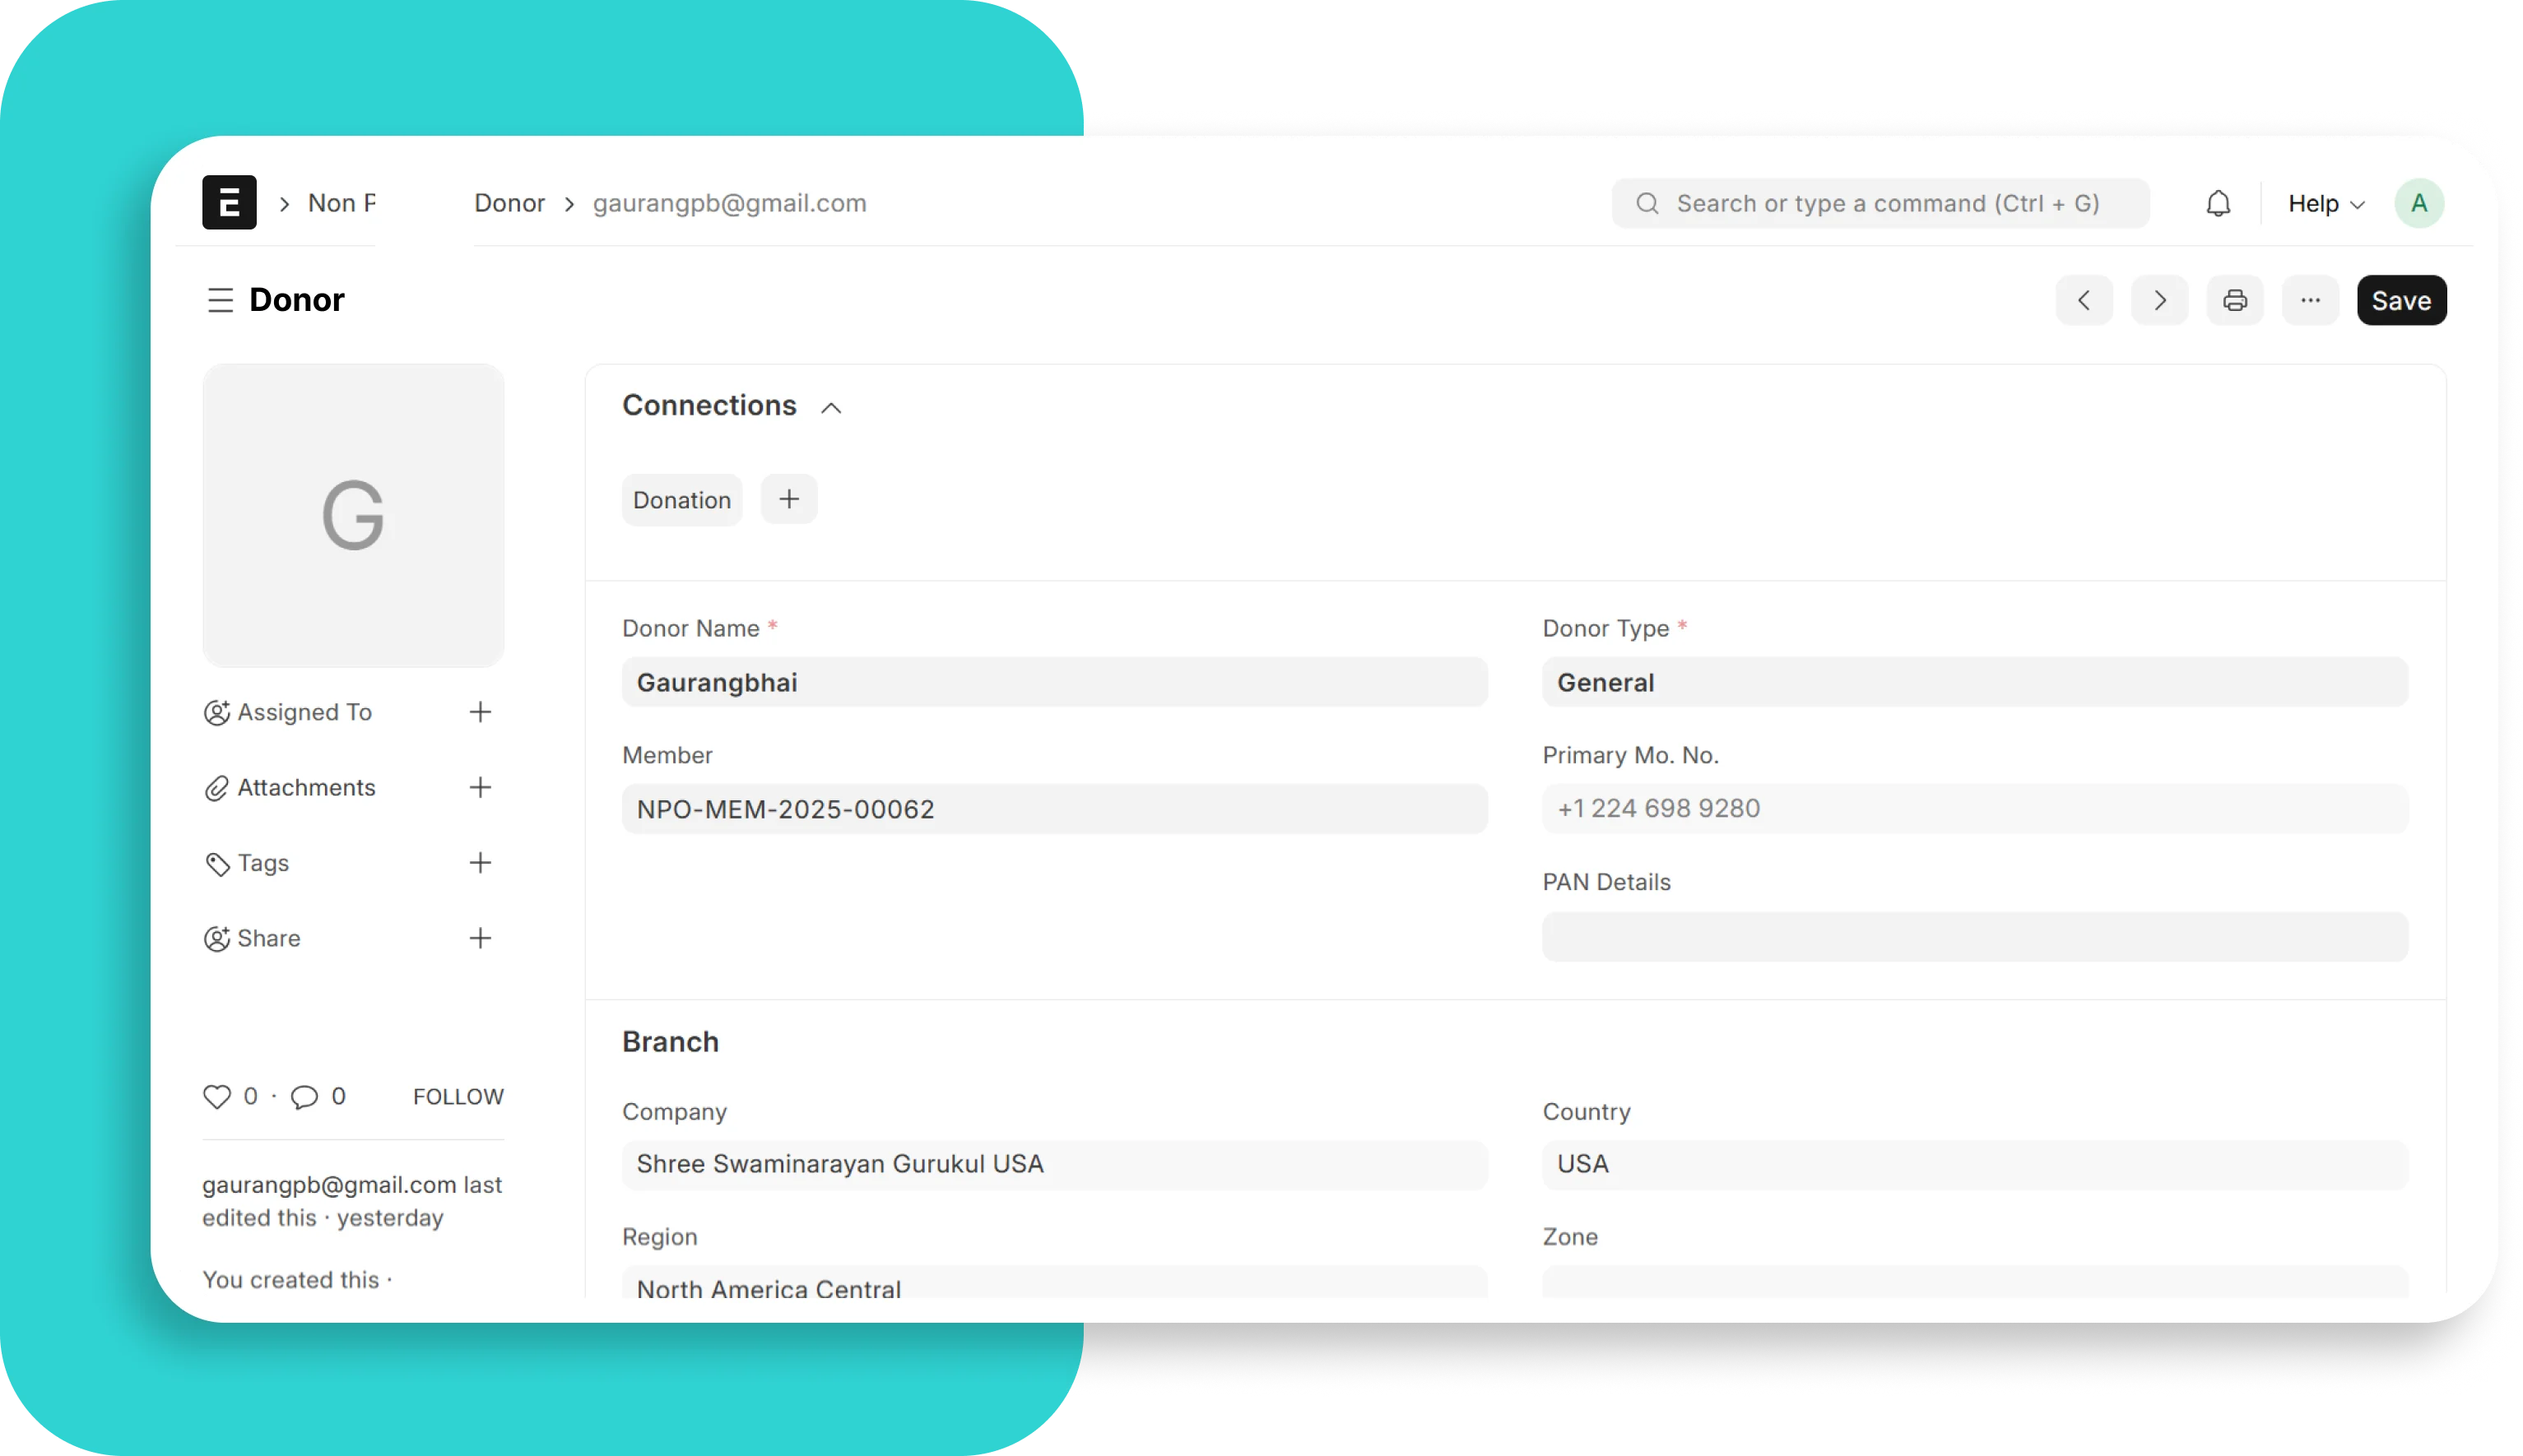Add a new tag with the plus icon

(481, 862)
